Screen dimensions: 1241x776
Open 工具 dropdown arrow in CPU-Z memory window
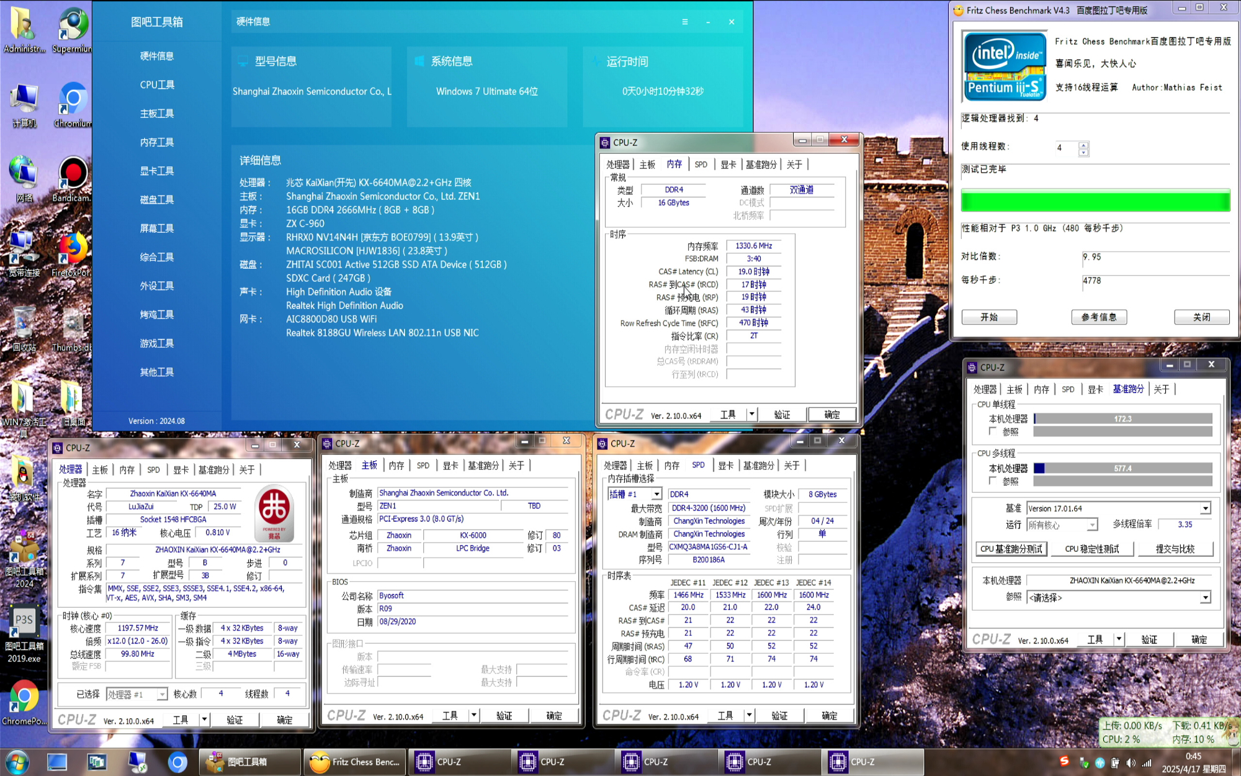[751, 414]
